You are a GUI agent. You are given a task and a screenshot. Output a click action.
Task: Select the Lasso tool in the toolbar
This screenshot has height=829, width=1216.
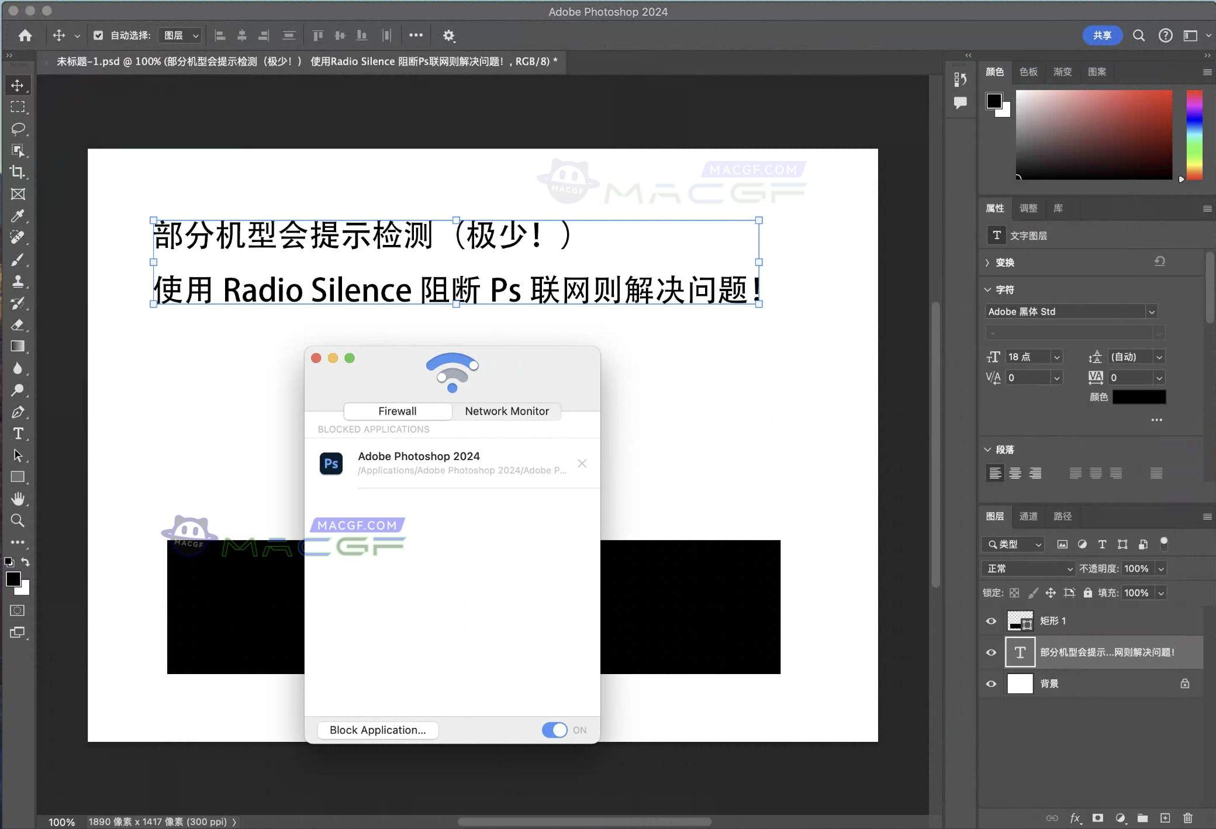[x=18, y=129]
